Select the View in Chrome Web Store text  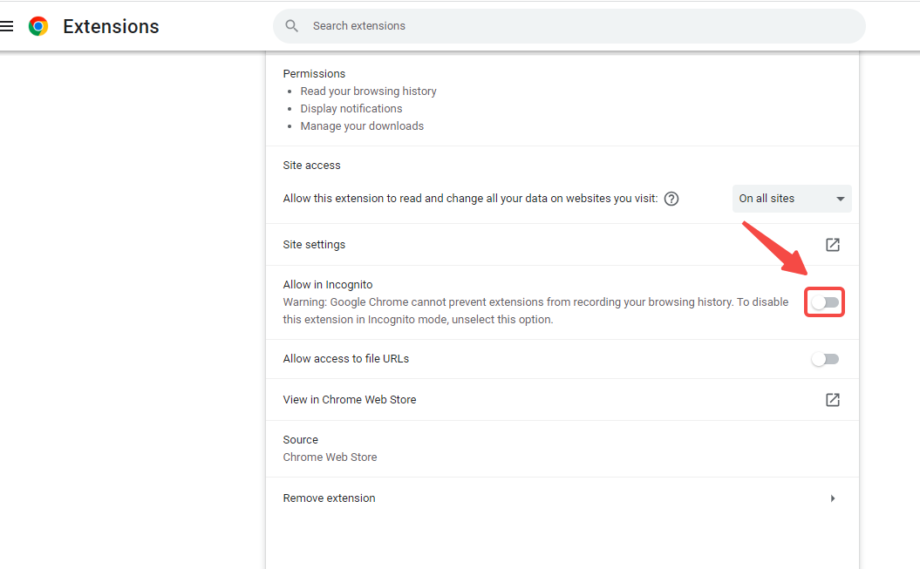(350, 400)
